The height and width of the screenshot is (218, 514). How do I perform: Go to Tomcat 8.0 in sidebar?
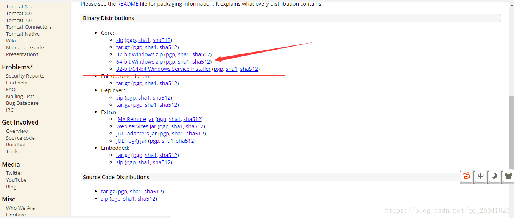point(19,13)
